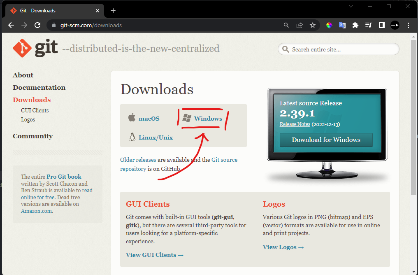Open the Older releases link
This screenshot has height=275, width=418.
coord(138,160)
